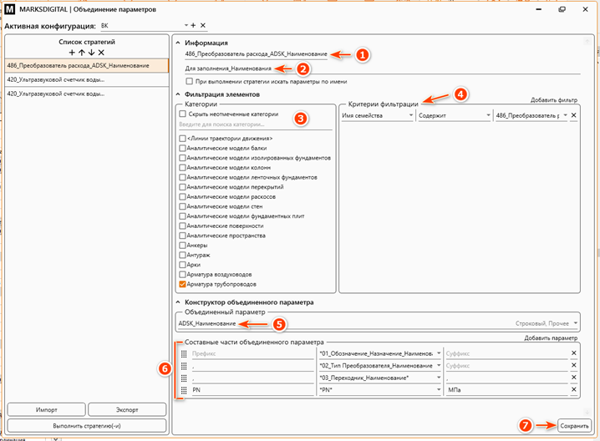This screenshot has width=600, height=441.
Task: Delete the "01_Обозначение" parameter row
Action: [x=573, y=353]
